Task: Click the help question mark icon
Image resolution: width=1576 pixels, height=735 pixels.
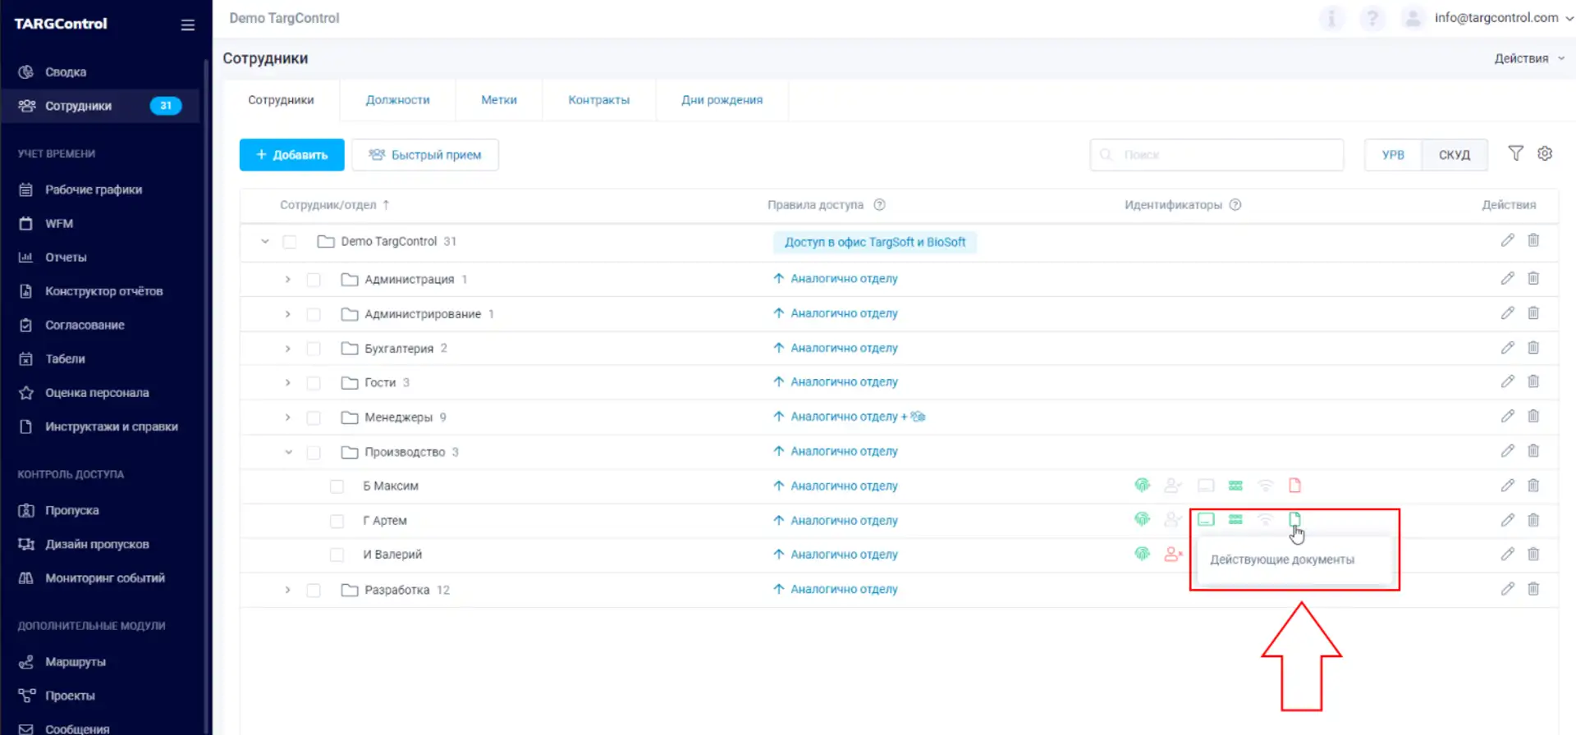Action: (x=1372, y=18)
